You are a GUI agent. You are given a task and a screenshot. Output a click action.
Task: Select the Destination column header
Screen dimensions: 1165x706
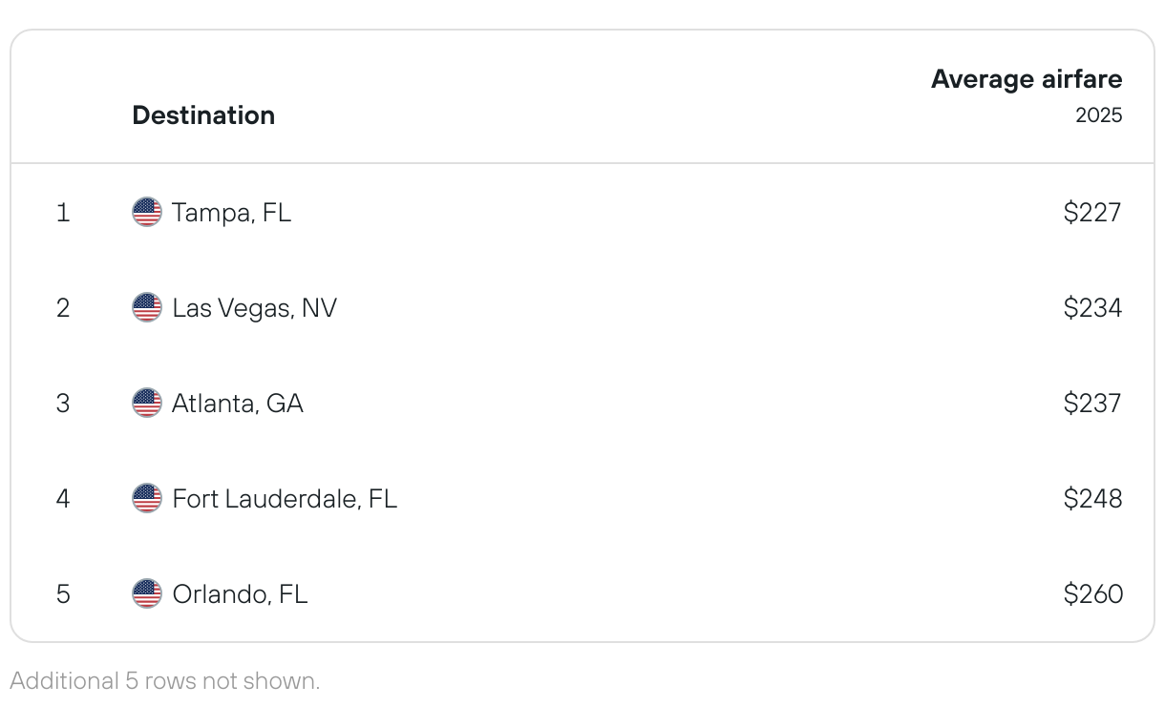(x=203, y=115)
